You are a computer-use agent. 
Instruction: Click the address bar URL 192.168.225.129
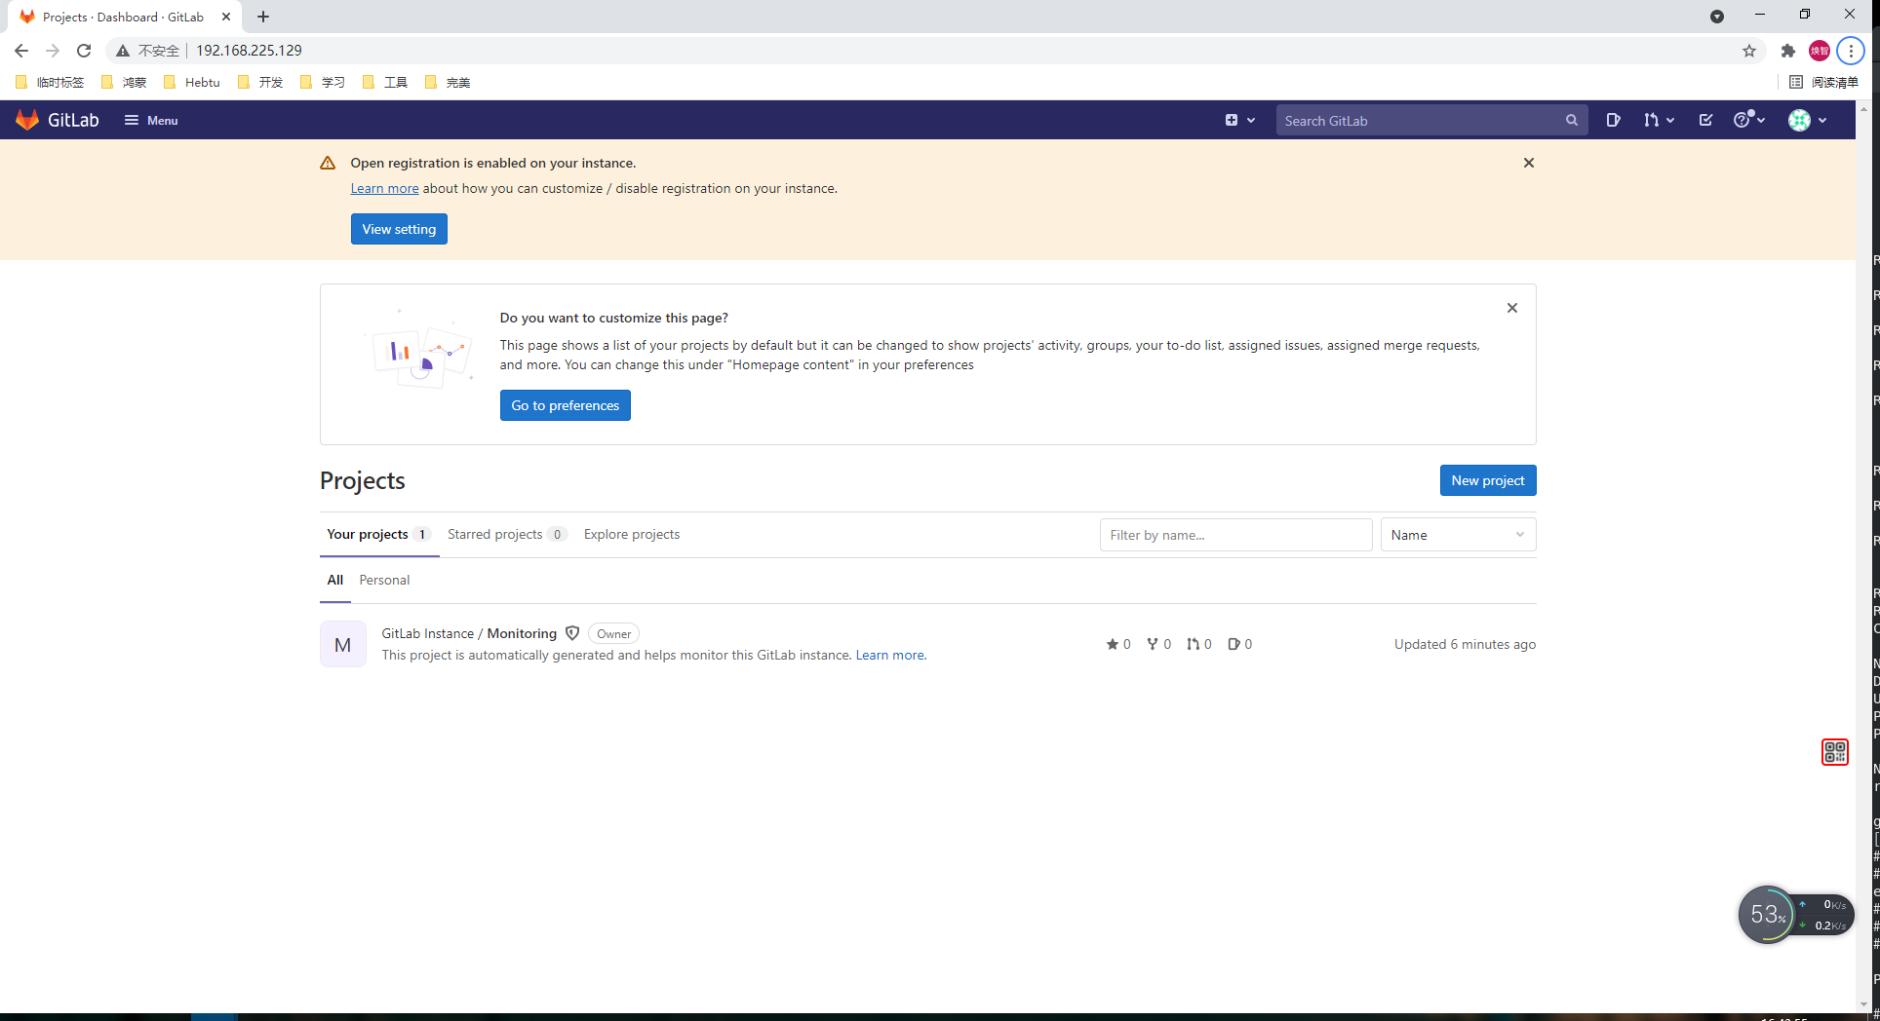249,51
